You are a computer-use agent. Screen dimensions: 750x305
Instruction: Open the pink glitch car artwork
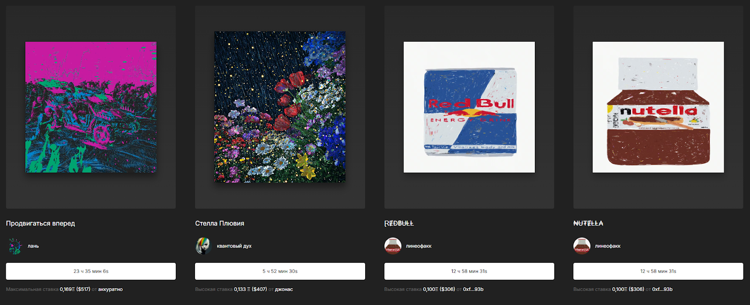point(91,107)
